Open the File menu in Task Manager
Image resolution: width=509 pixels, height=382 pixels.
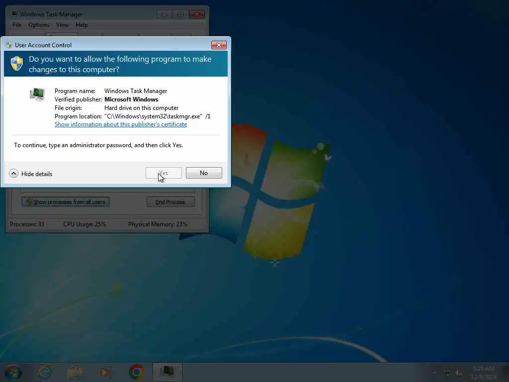pyautogui.click(x=17, y=25)
